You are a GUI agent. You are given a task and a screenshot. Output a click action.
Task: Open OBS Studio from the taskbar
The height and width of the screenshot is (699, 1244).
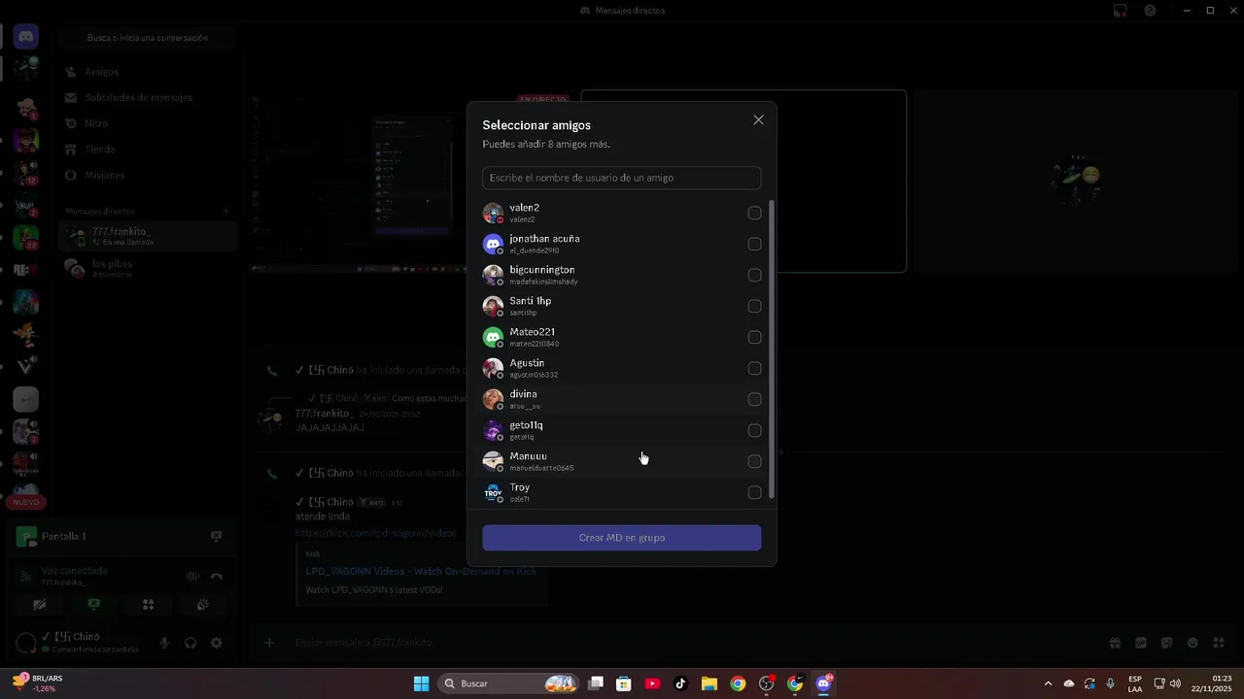767,683
